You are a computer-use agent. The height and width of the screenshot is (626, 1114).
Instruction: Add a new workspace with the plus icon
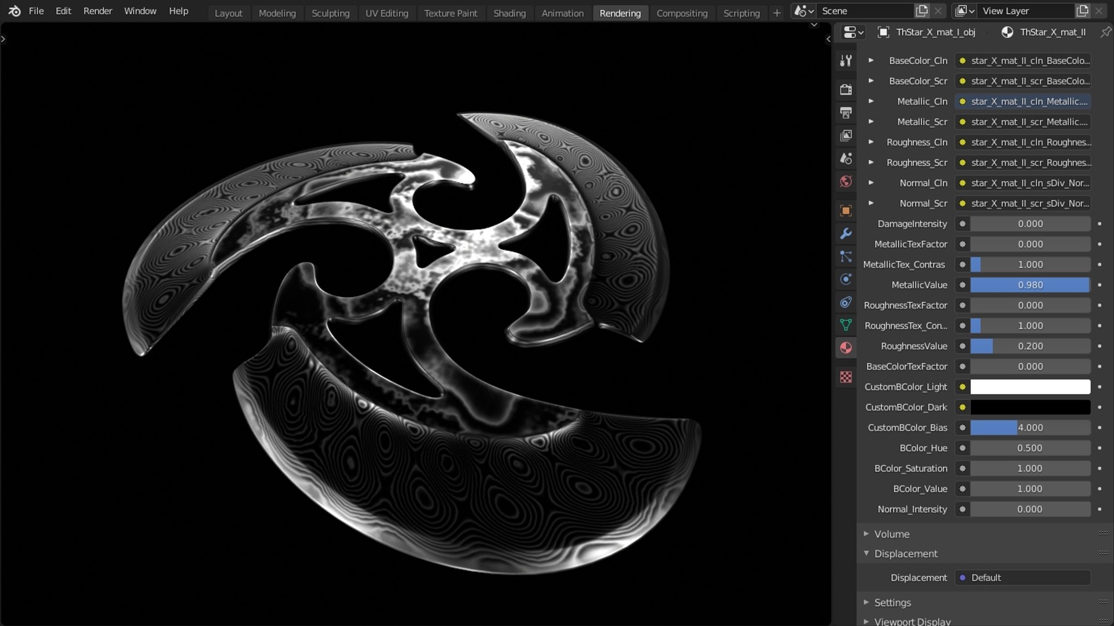(x=777, y=13)
